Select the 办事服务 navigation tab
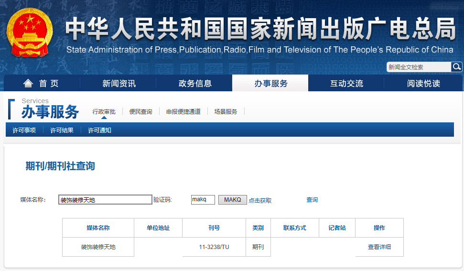 tap(270, 83)
